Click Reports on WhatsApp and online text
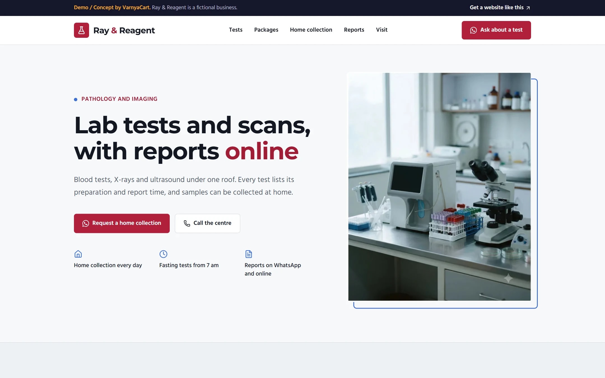The height and width of the screenshot is (378, 605). (x=273, y=269)
